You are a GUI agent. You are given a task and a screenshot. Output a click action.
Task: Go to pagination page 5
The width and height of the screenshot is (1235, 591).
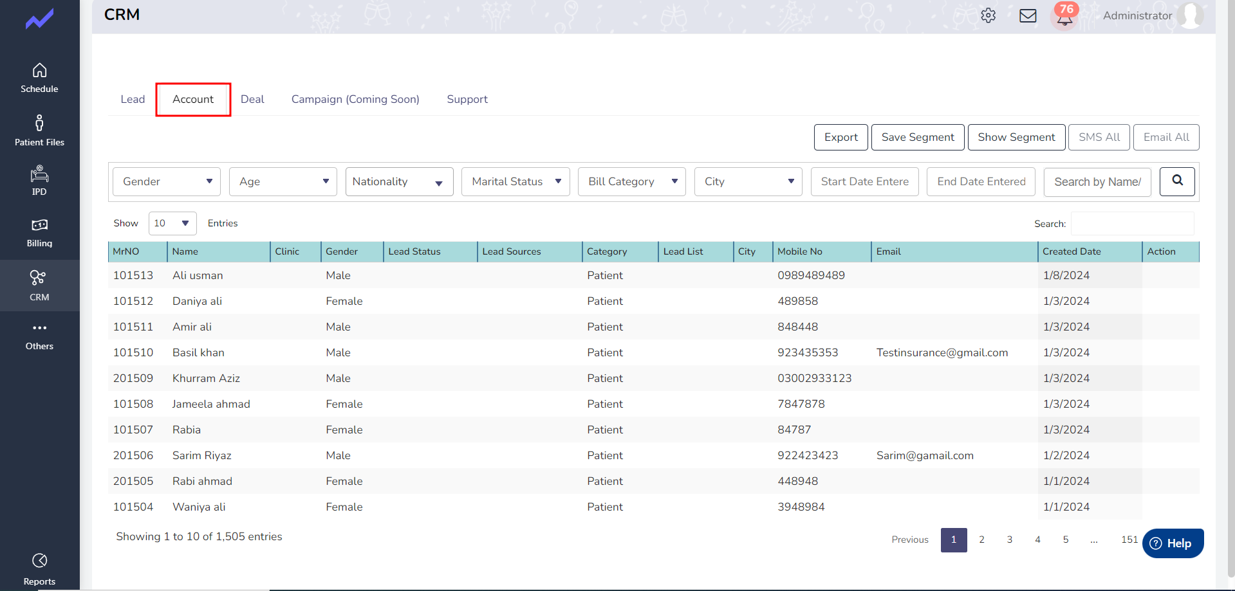[x=1066, y=540]
